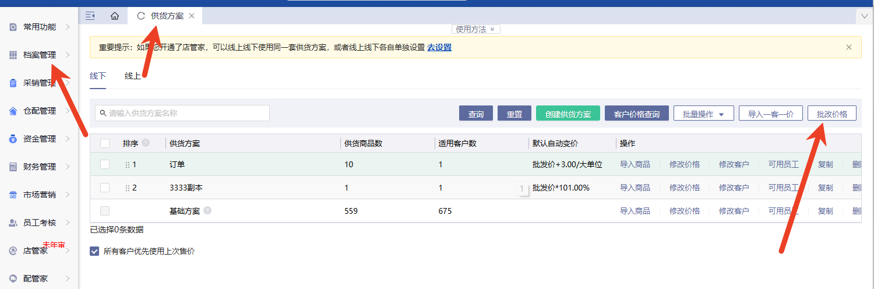Open the tab list dropdown arrow at top right
Image resolution: width=874 pixels, height=289 pixels.
(864, 16)
